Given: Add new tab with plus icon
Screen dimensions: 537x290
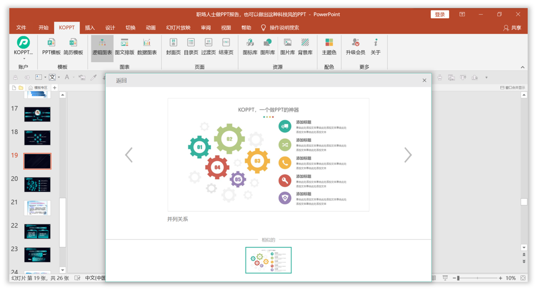Looking at the screenshot, I should pos(55,88).
